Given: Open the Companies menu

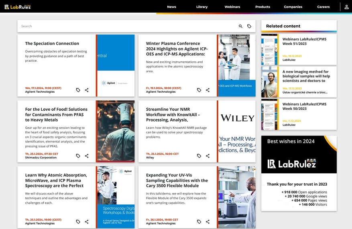Looking at the screenshot, I should pos(293,7).
